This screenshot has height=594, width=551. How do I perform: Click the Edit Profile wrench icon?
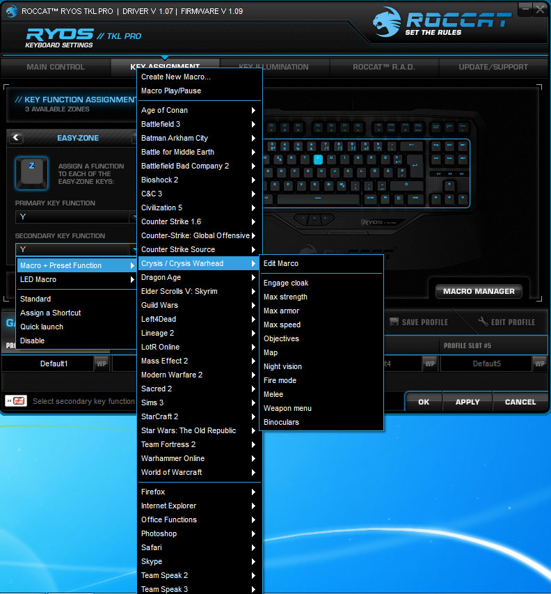point(483,322)
